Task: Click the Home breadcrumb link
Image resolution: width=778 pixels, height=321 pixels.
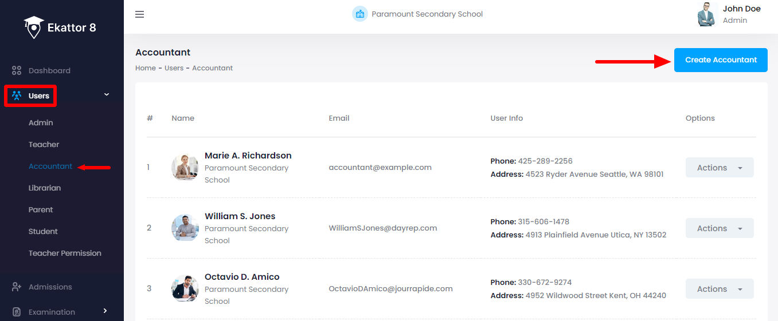Action: coord(146,68)
